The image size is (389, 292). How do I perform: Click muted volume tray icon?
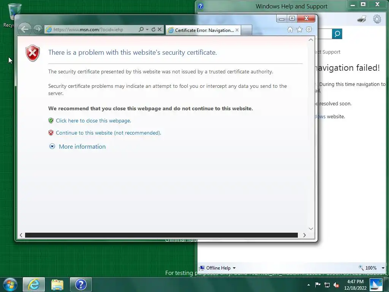click(x=337, y=285)
